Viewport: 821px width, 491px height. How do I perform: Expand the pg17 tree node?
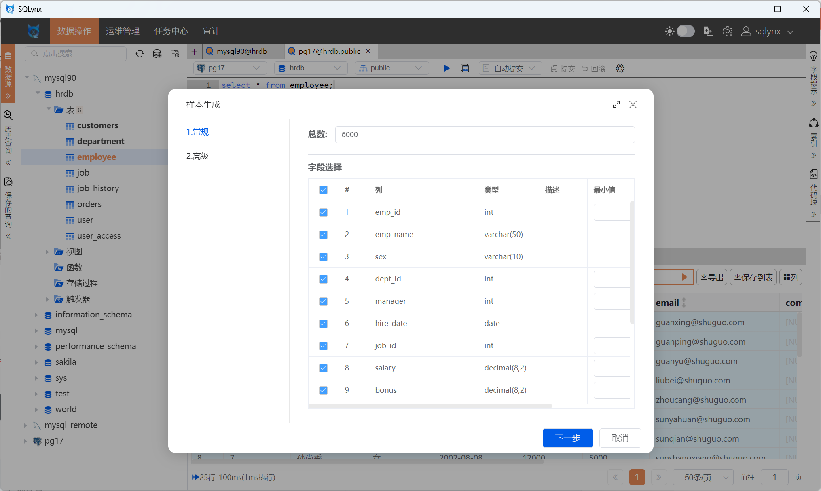click(25, 441)
